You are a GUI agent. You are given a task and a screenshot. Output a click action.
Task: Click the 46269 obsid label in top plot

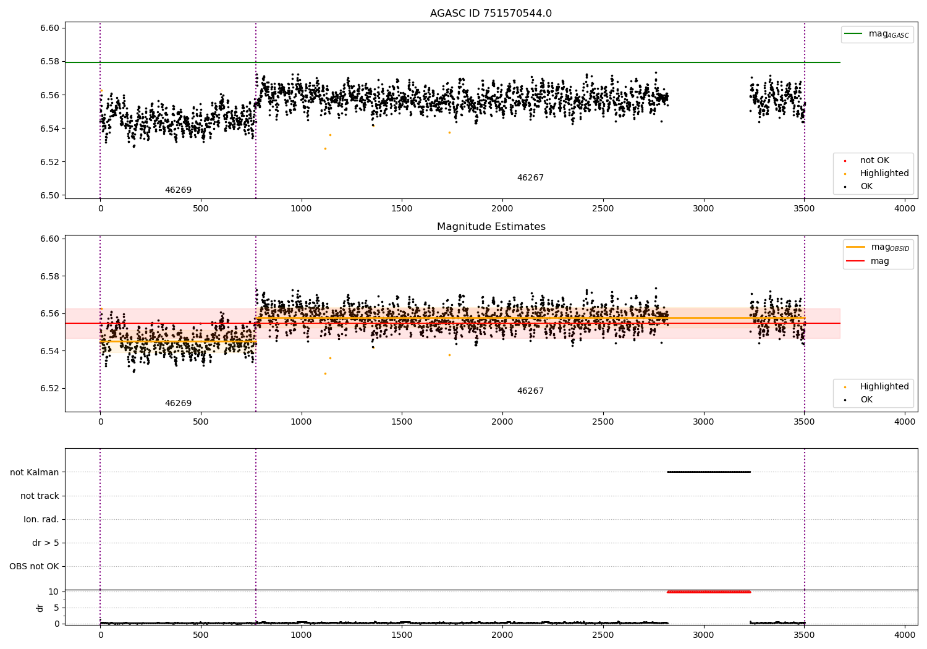178,190
